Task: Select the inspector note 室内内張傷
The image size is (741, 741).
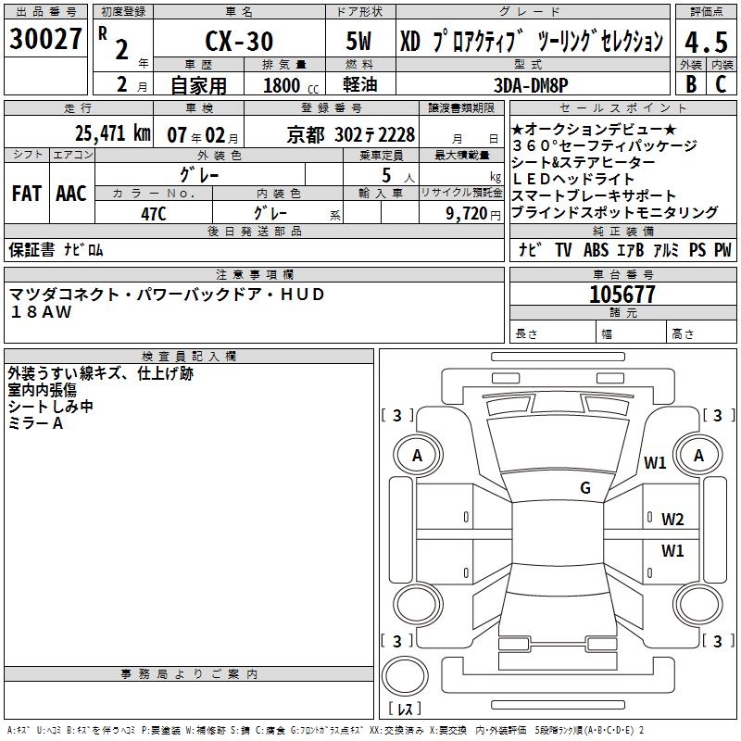Action: pyautogui.click(x=43, y=390)
